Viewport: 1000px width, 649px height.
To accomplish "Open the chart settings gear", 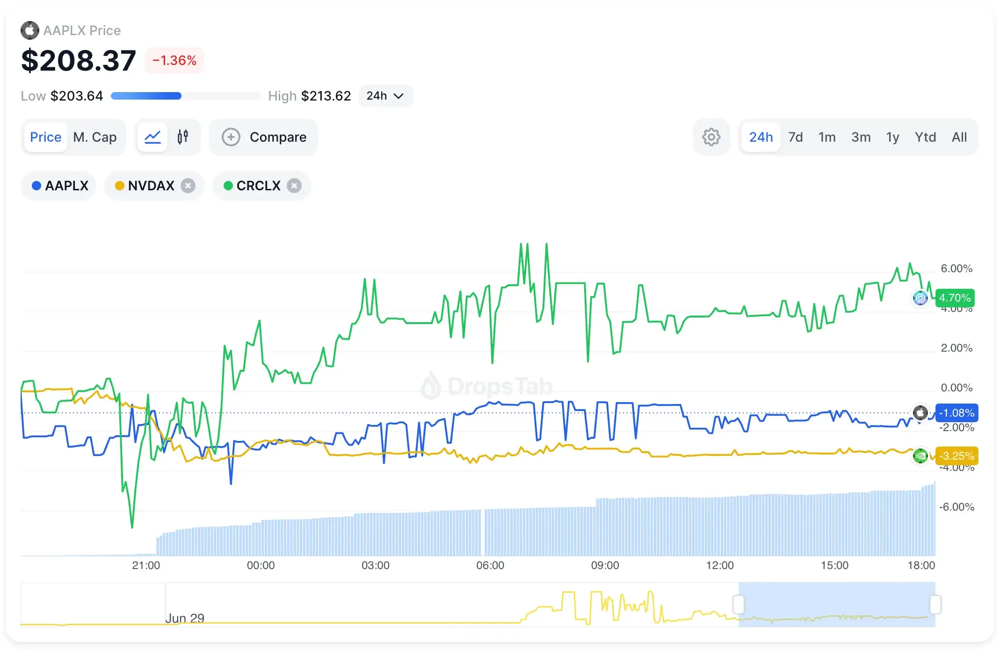I will point(711,137).
